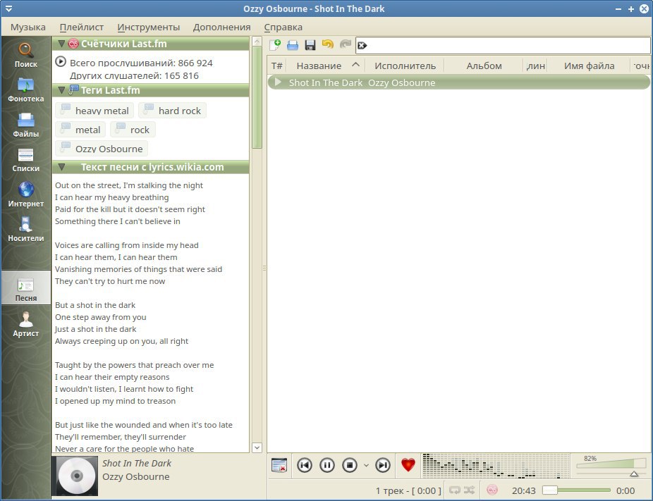
Task: Open the Поиск sidebar tab
Action: (26, 55)
